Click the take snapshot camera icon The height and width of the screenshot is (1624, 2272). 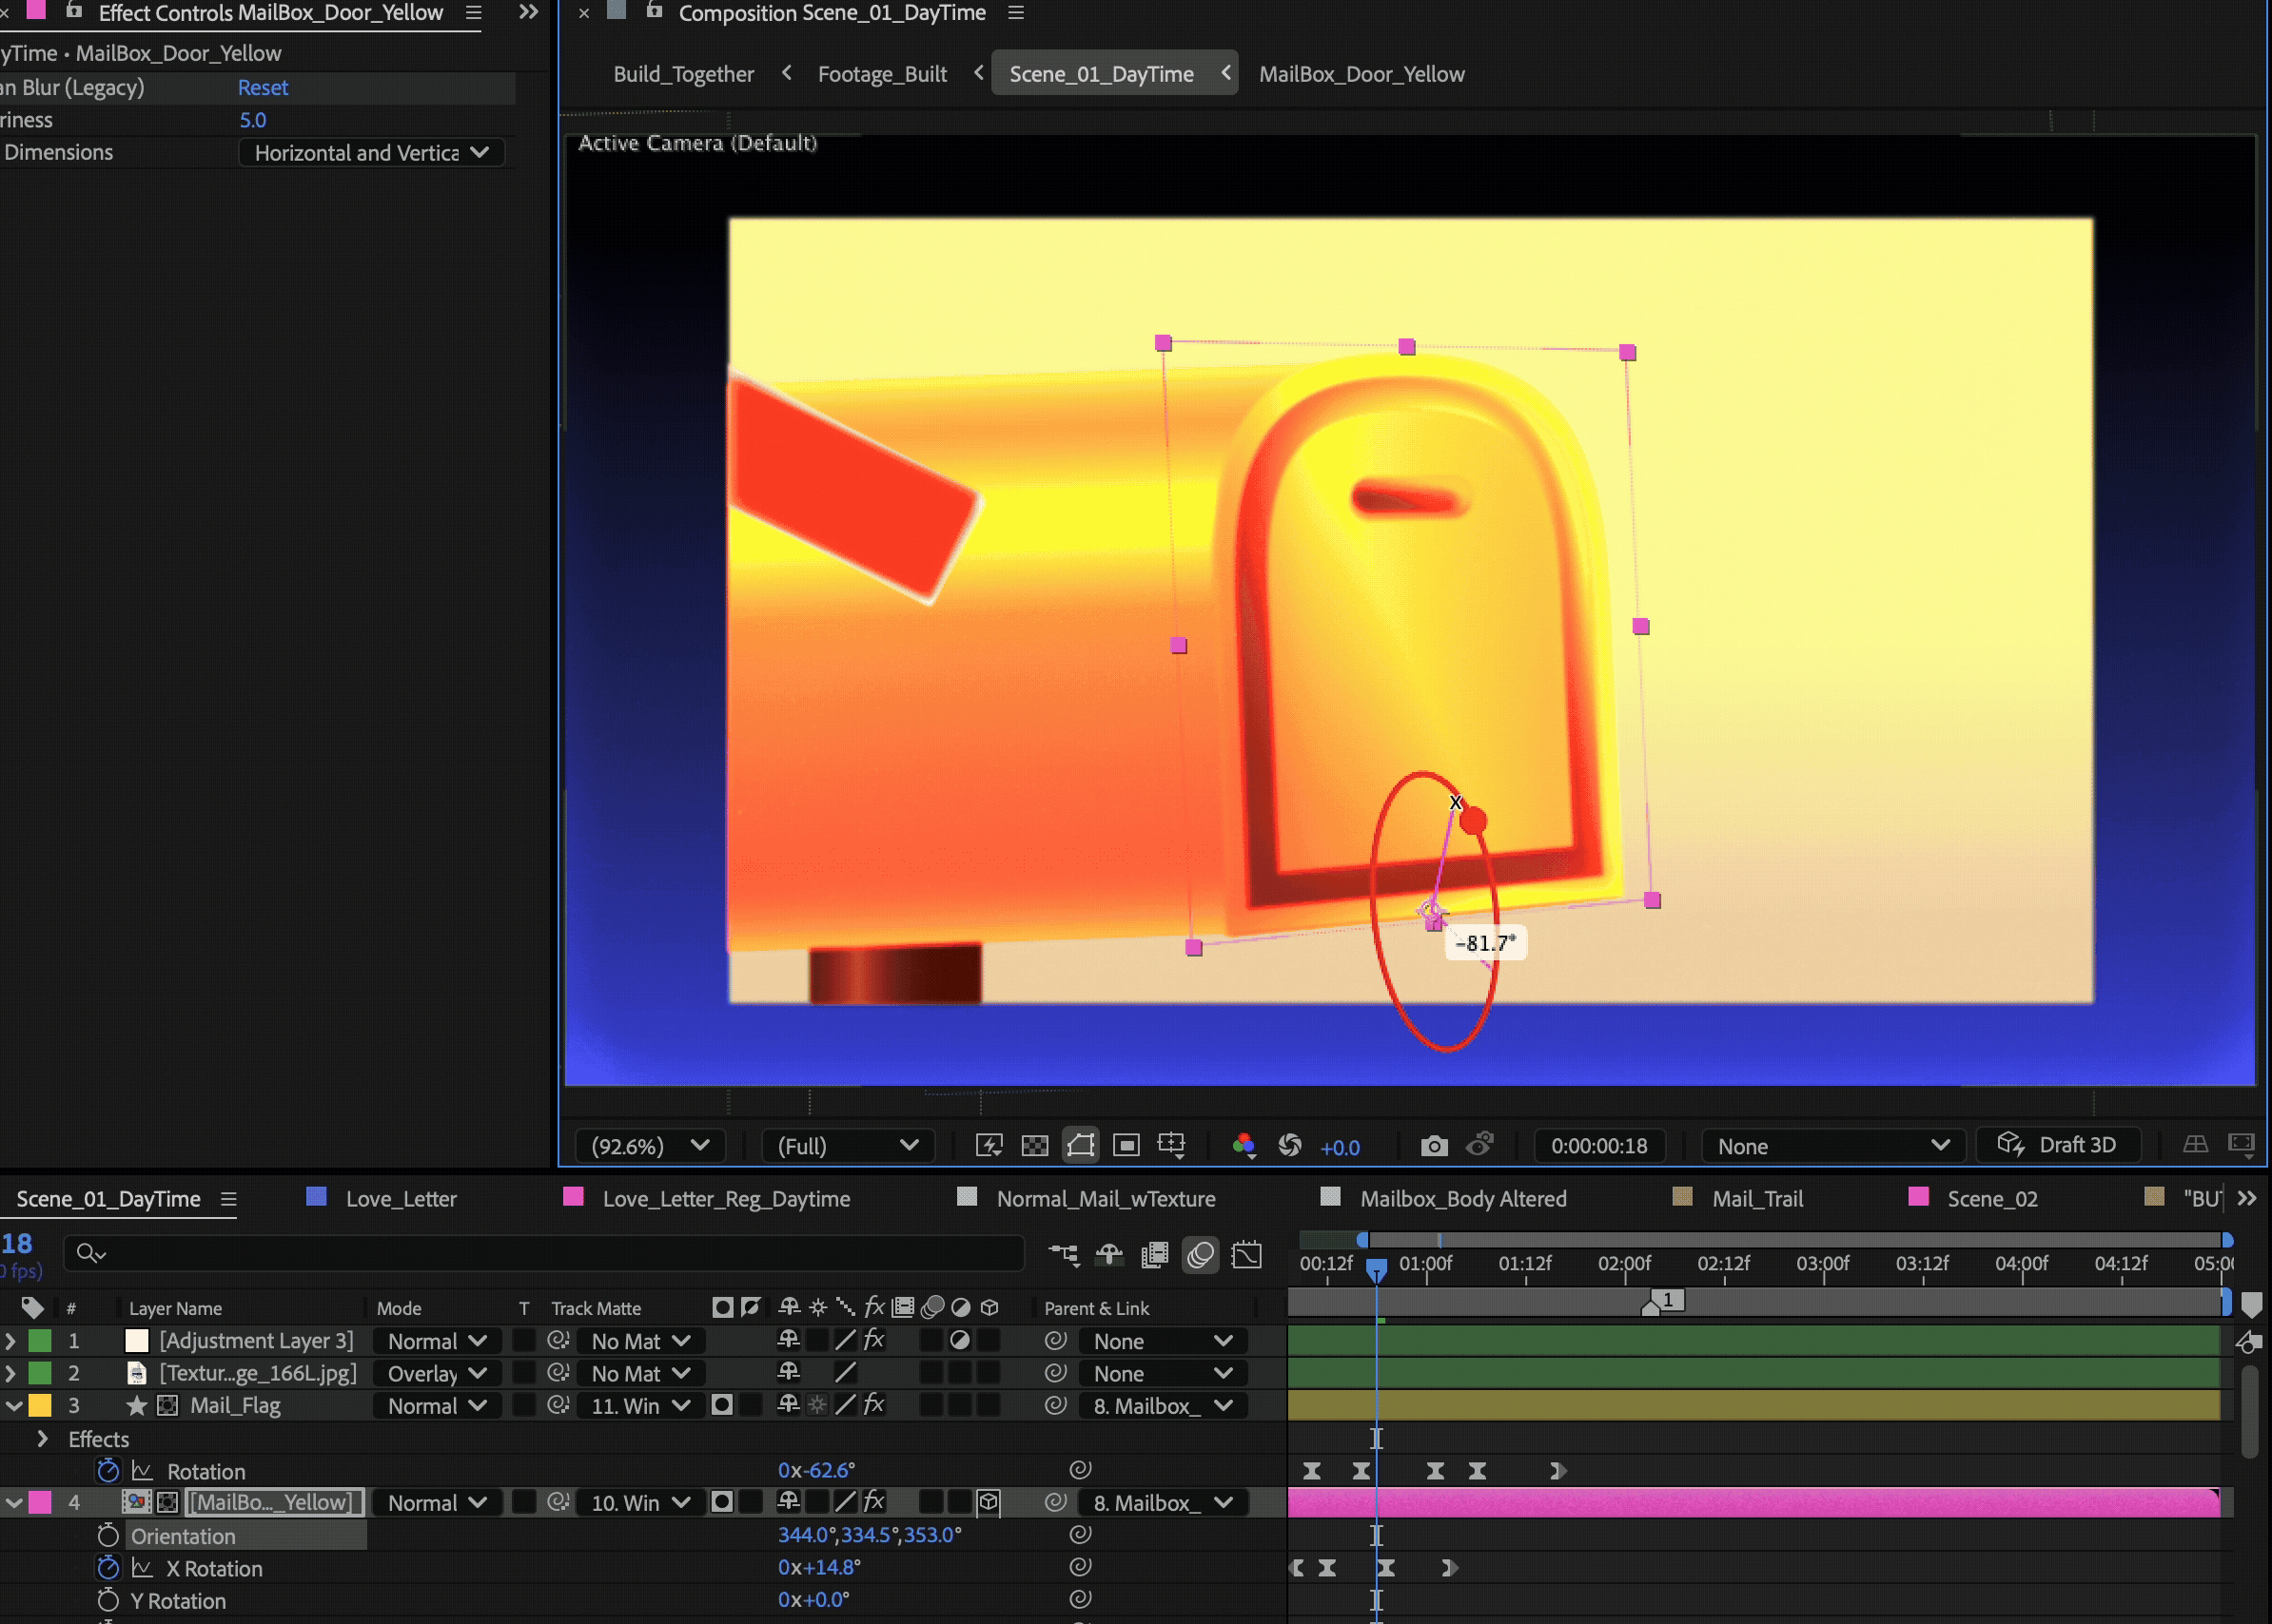[1434, 1146]
